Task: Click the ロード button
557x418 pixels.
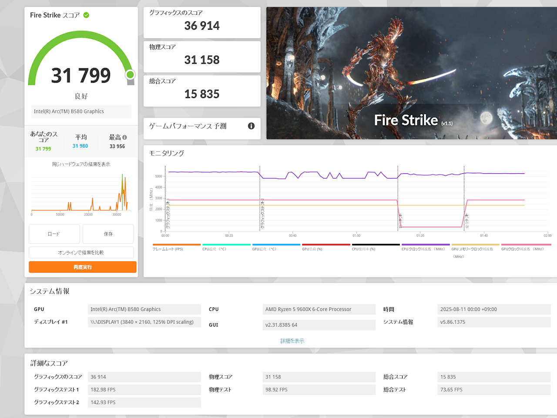Action: (x=54, y=234)
